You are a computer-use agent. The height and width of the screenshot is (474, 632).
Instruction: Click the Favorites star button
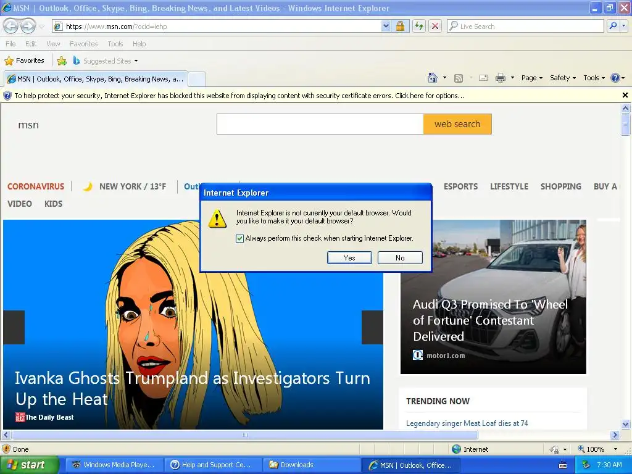coord(24,61)
